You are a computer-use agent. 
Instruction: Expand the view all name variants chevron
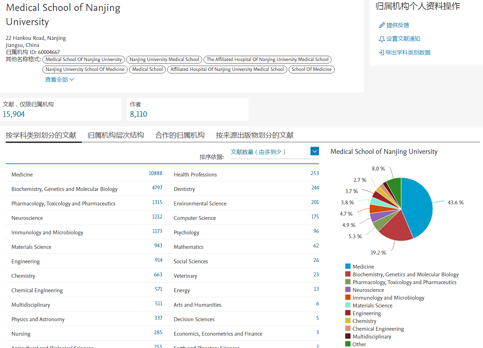[x=72, y=79]
